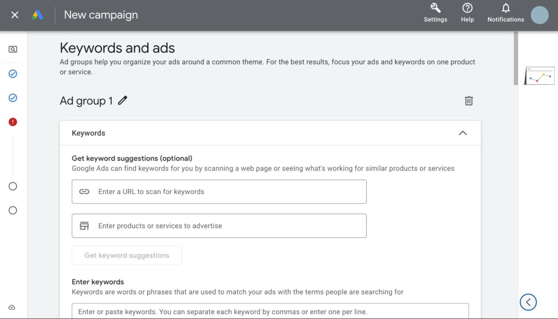Screen dimensions: 558x319
Task: Open the step marked with red error indicator
Action: tap(12, 122)
